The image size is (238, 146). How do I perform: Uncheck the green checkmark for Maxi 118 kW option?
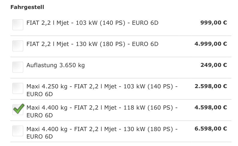tap(18, 110)
